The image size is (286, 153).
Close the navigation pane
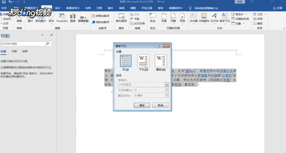coord(52,35)
